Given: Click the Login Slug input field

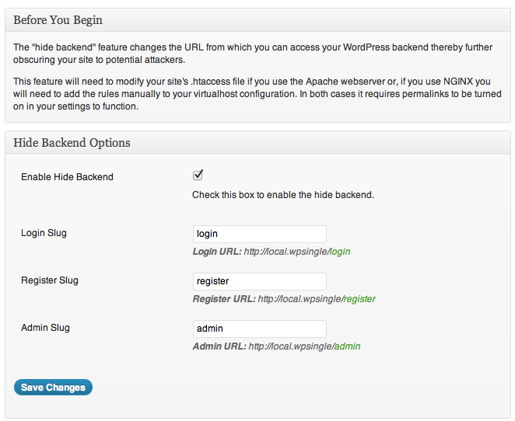Looking at the screenshot, I should [x=260, y=234].
